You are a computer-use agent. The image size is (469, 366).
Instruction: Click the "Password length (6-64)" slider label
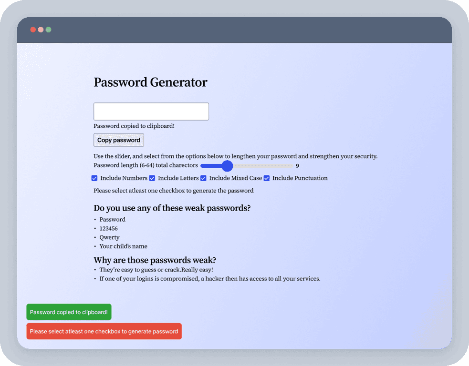(x=146, y=165)
